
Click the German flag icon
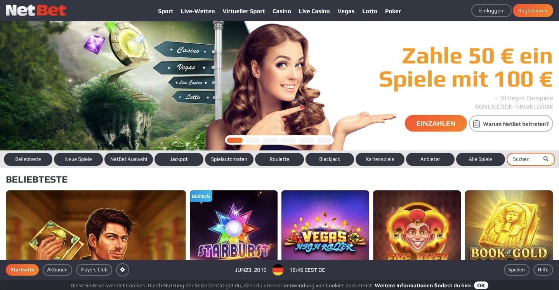278,270
